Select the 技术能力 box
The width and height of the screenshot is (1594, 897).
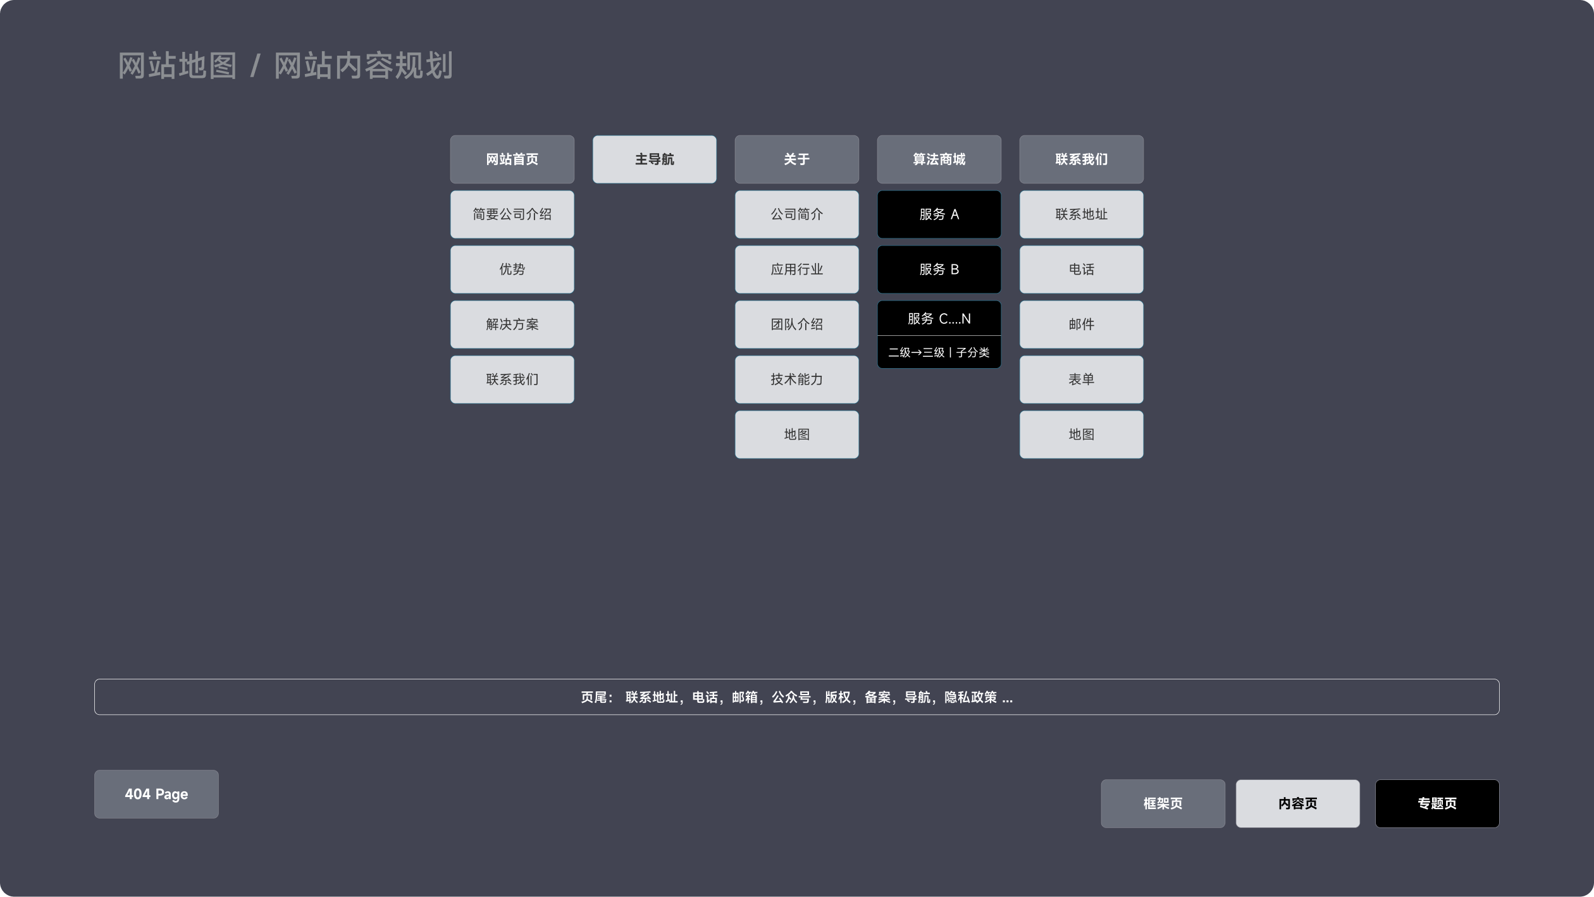pyautogui.click(x=796, y=379)
